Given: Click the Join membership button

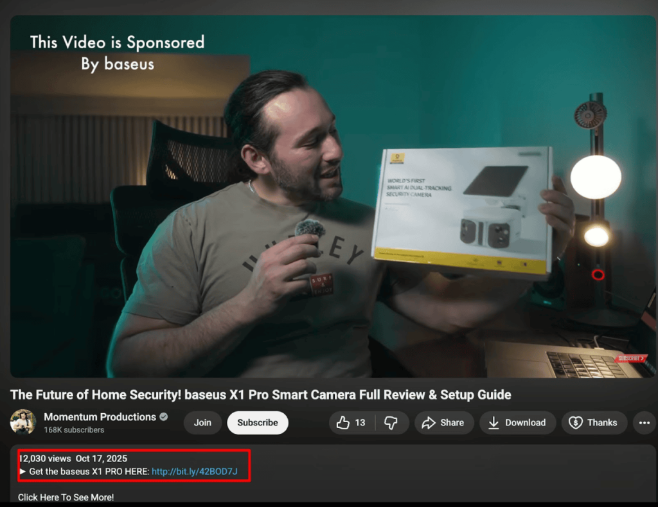Looking at the screenshot, I should [x=202, y=423].
